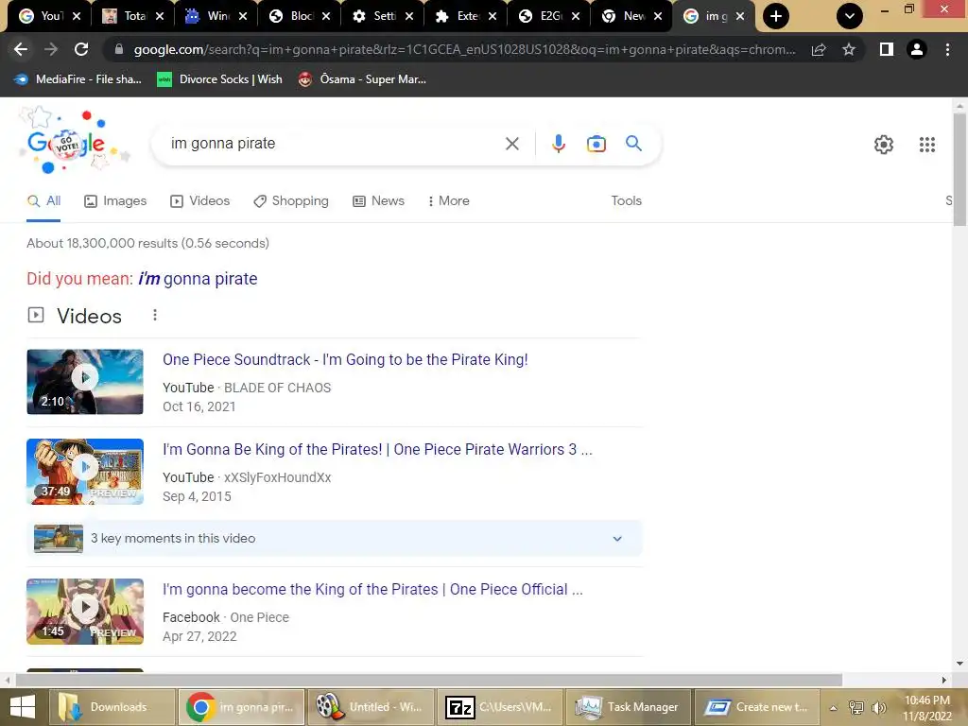Bookmark this page with the star icon

tap(849, 49)
